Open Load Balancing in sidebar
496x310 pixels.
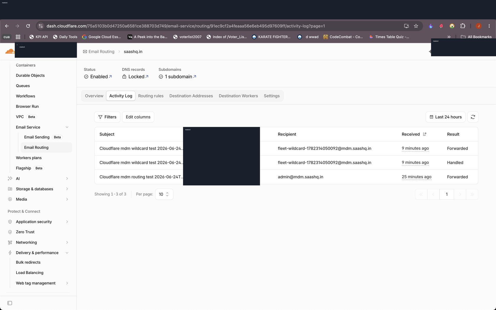coord(30,273)
